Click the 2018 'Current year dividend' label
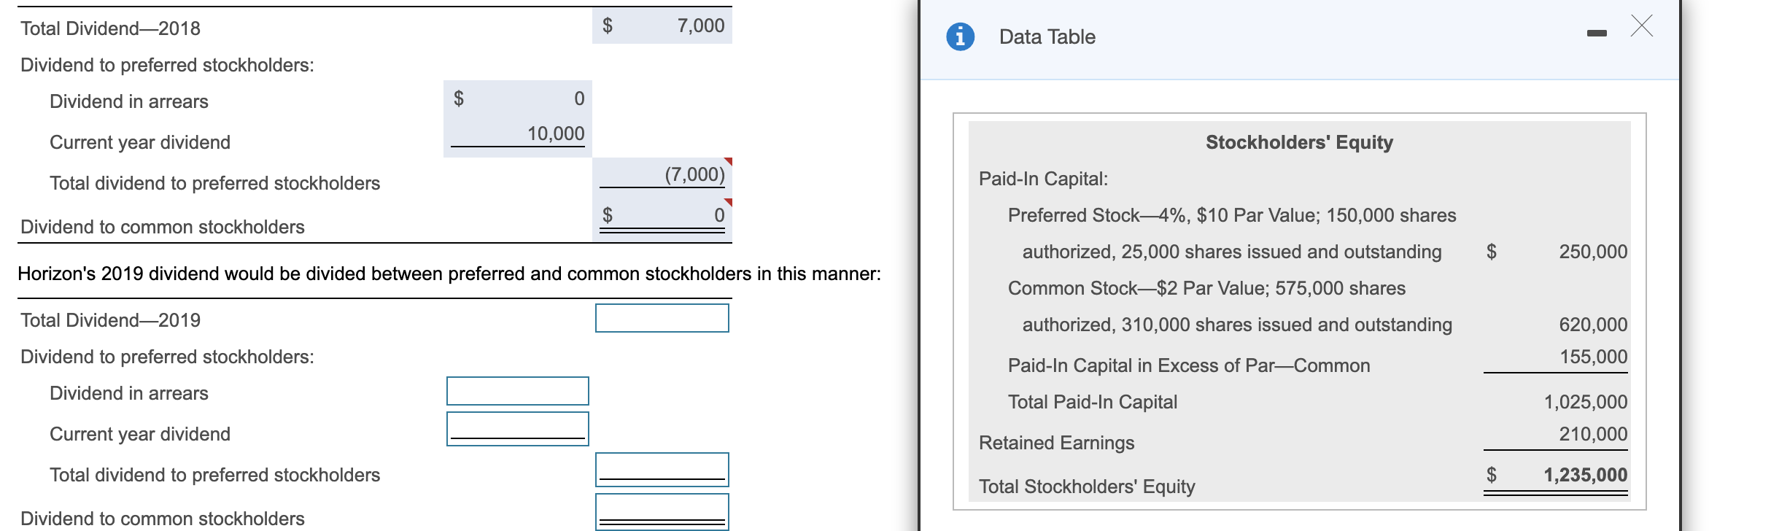 click(x=140, y=142)
